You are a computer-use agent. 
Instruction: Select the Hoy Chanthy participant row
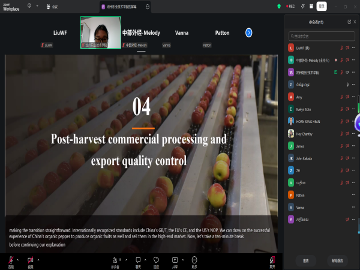click(x=322, y=134)
